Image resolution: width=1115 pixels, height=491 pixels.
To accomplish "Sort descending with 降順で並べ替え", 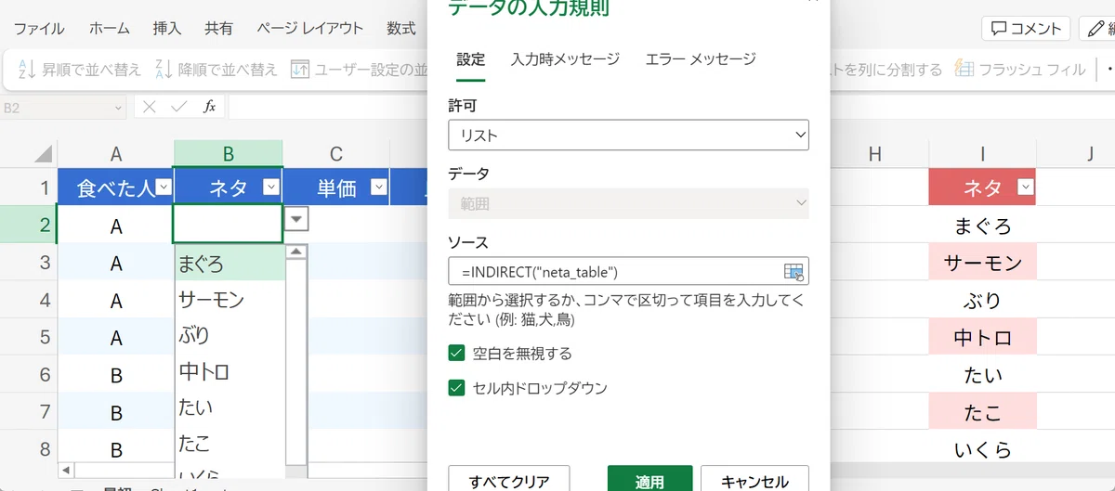I will pos(216,70).
